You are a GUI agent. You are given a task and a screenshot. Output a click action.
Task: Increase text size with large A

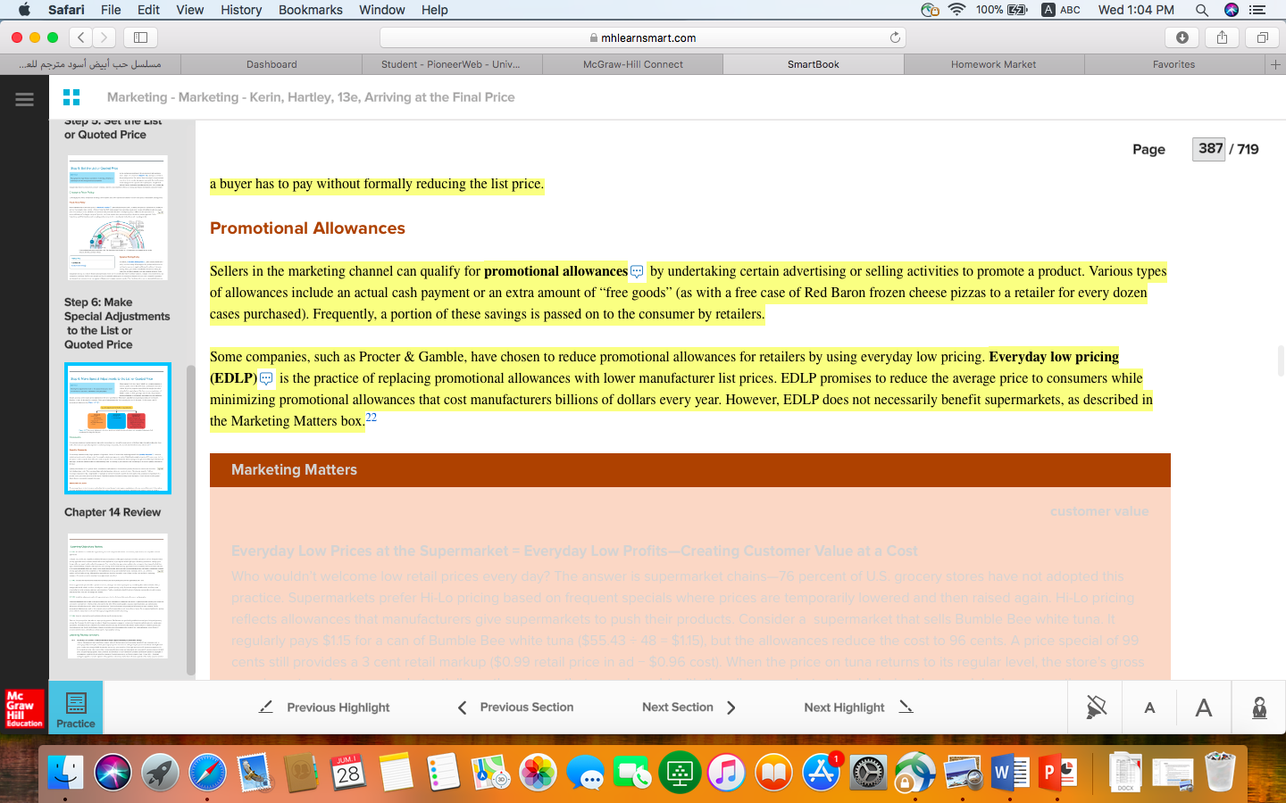tap(1204, 708)
